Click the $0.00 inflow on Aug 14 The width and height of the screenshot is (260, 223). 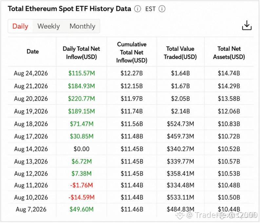(81, 149)
